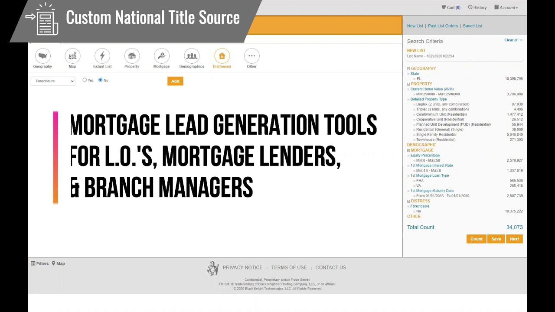
Task: Remove the Equity Percentage criterion
Action: 408,156
